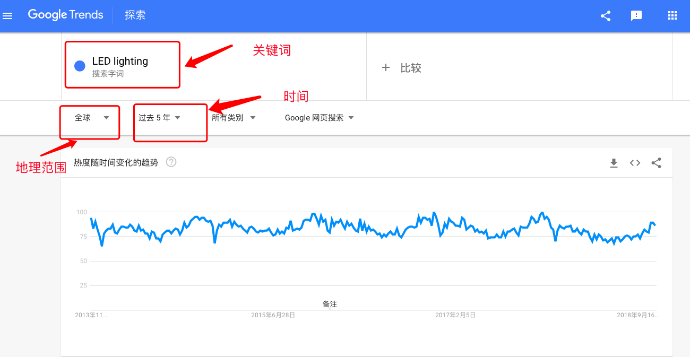
Task: Click the 搜索字词 label under LED lighting
Action: pos(108,74)
